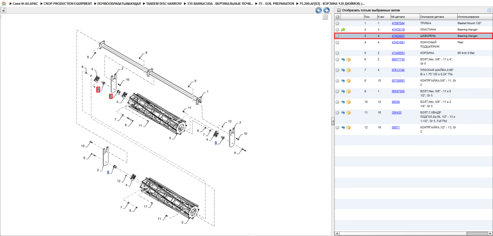Collapse parts panel using the splitter handle

click(x=333, y=122)
